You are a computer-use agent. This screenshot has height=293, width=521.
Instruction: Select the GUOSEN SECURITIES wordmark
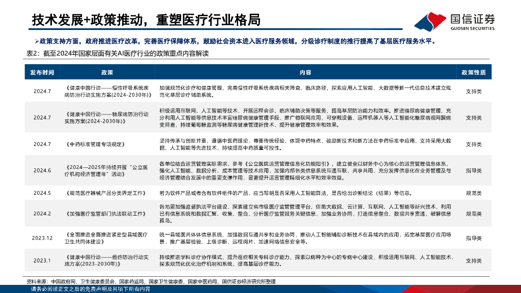pyautogui.click(x=473, y=27)
